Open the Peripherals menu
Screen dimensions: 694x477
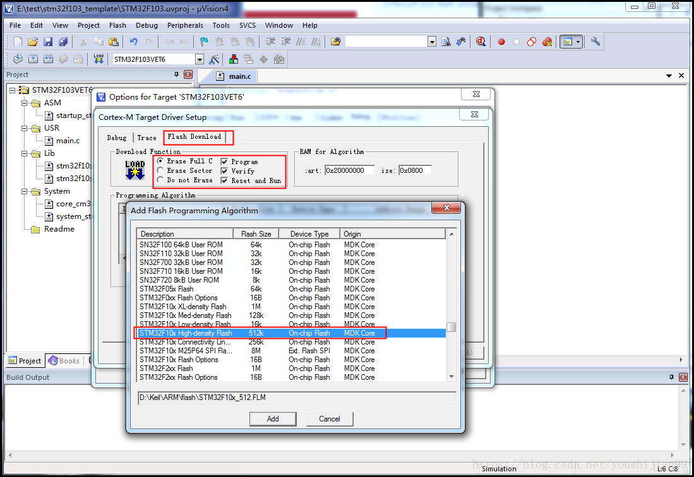tap(185, 25)
